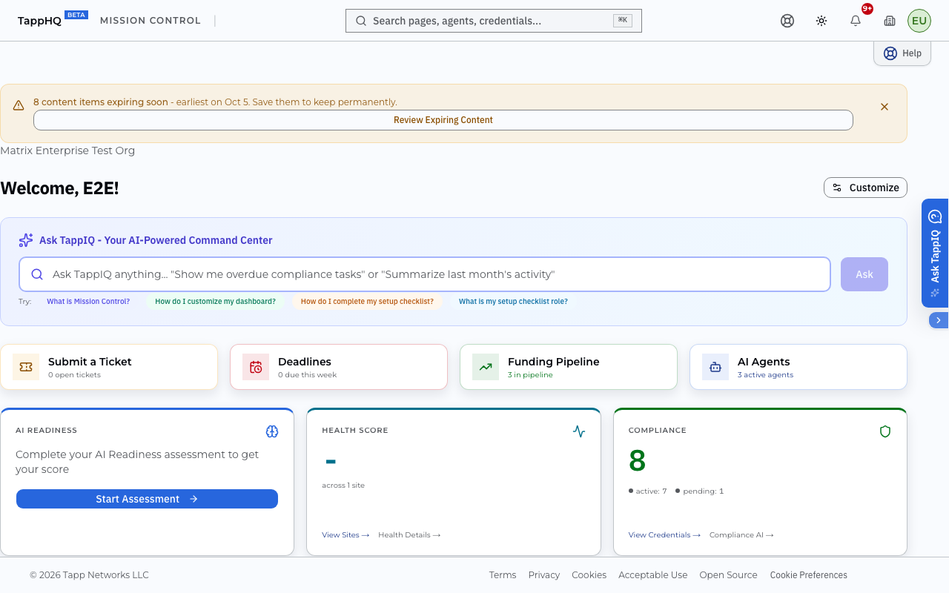
Task: Click the AI Agents robot icon
Action: [715, 367]
